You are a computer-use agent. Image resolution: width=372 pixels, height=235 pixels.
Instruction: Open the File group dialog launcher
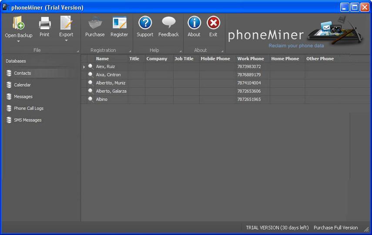(x=77, y=51)
